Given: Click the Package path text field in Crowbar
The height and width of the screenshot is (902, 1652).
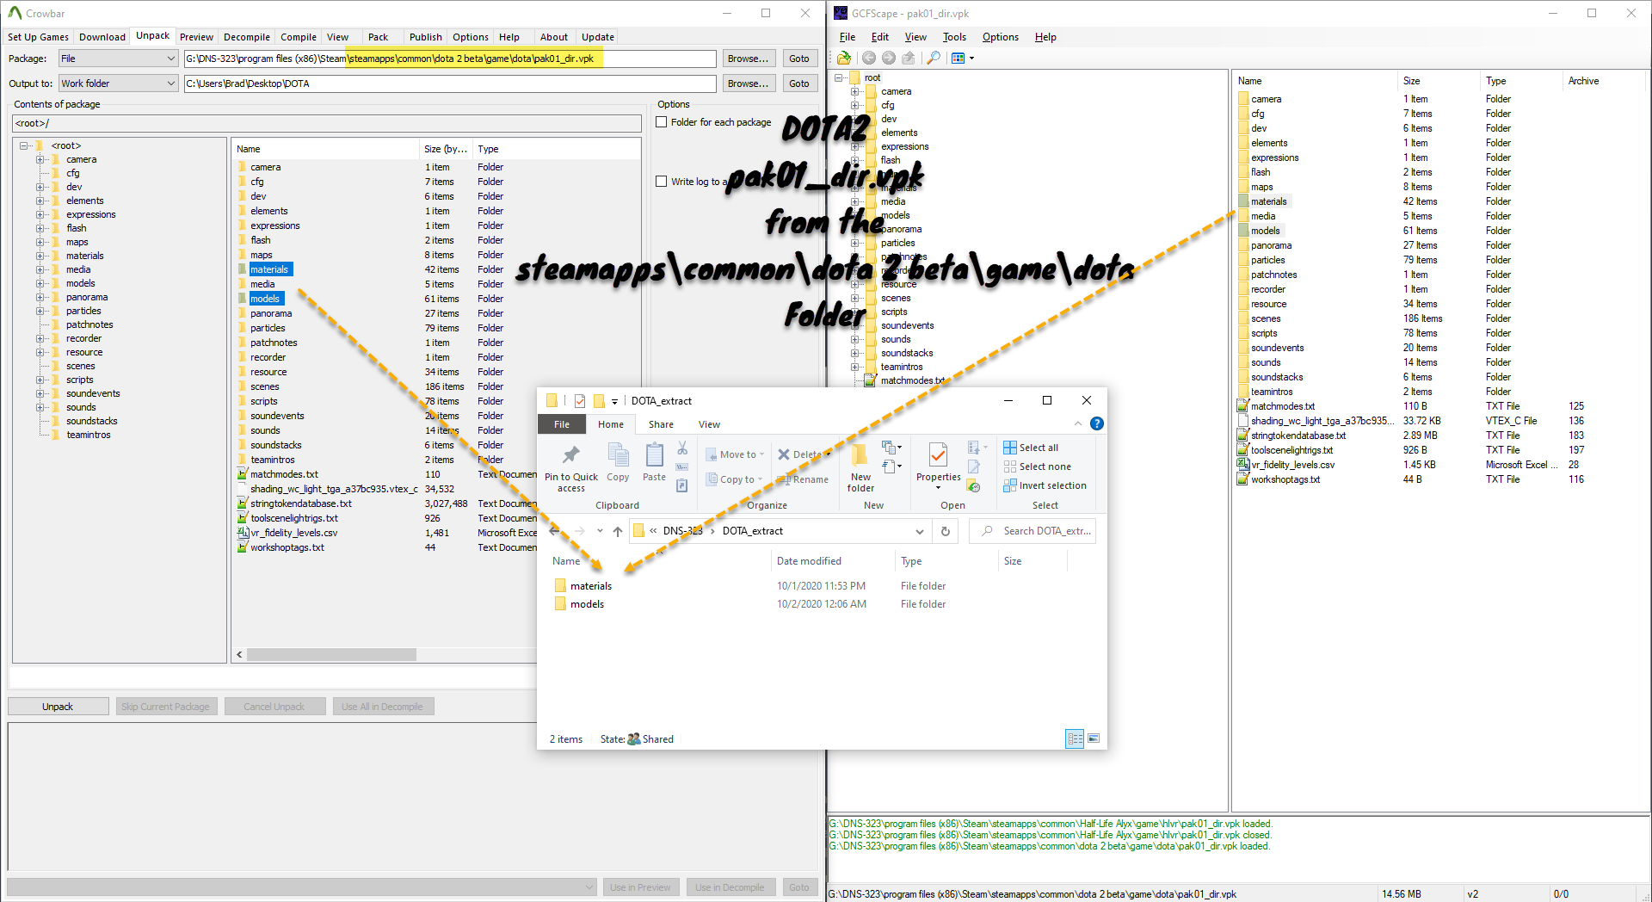Looking at the screenshot, I should pyautogui.click(x=450, y=59).
